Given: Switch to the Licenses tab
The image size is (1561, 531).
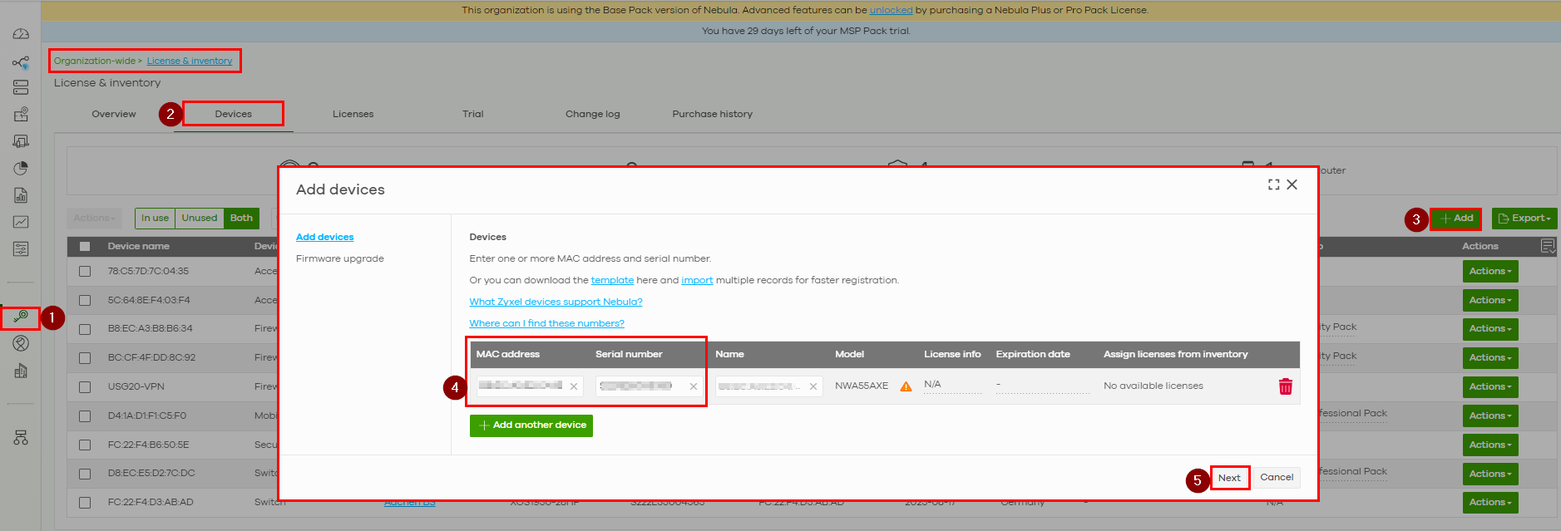Looking at the screenshot, I should tap(353, 115).
